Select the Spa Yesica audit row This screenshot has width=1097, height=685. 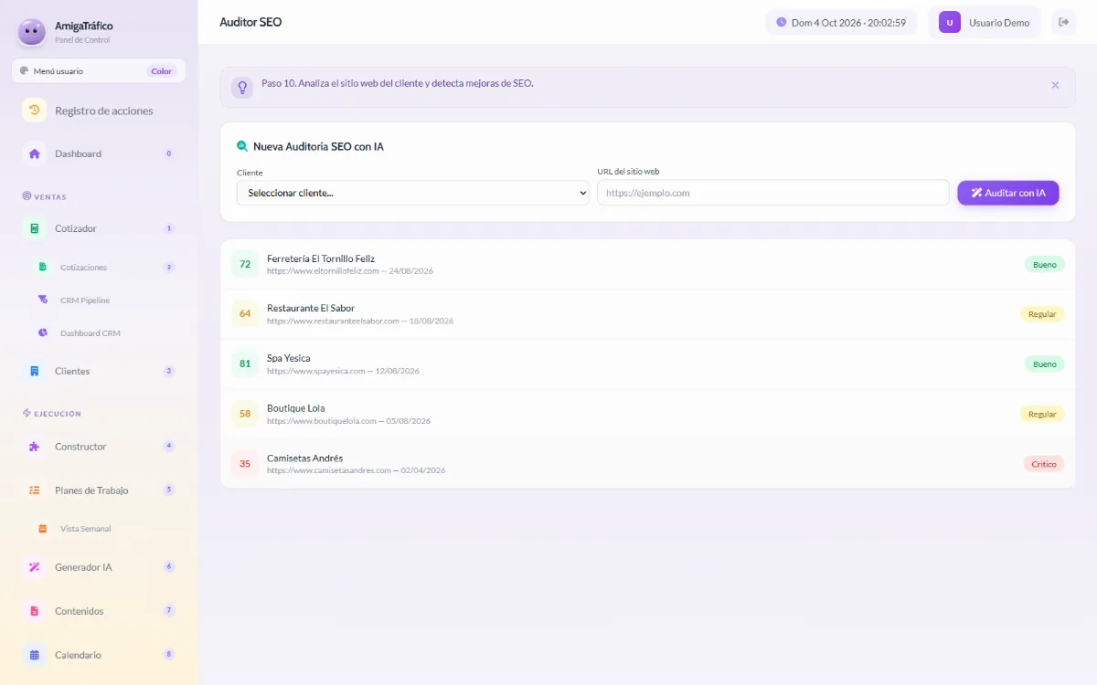point(648,364)
